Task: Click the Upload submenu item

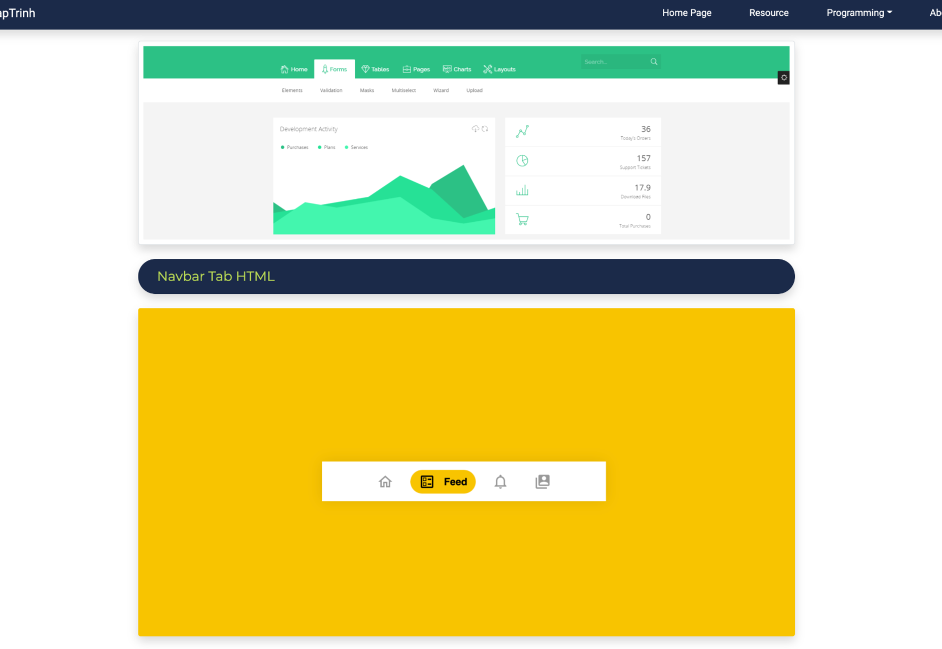Action: [x=474, y=90]
